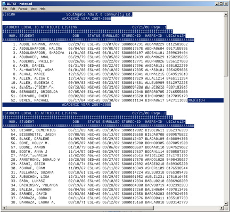
Task: Click the first 'ACADEMIC YEAR 2007-2008' line
Action: [86, 19]
